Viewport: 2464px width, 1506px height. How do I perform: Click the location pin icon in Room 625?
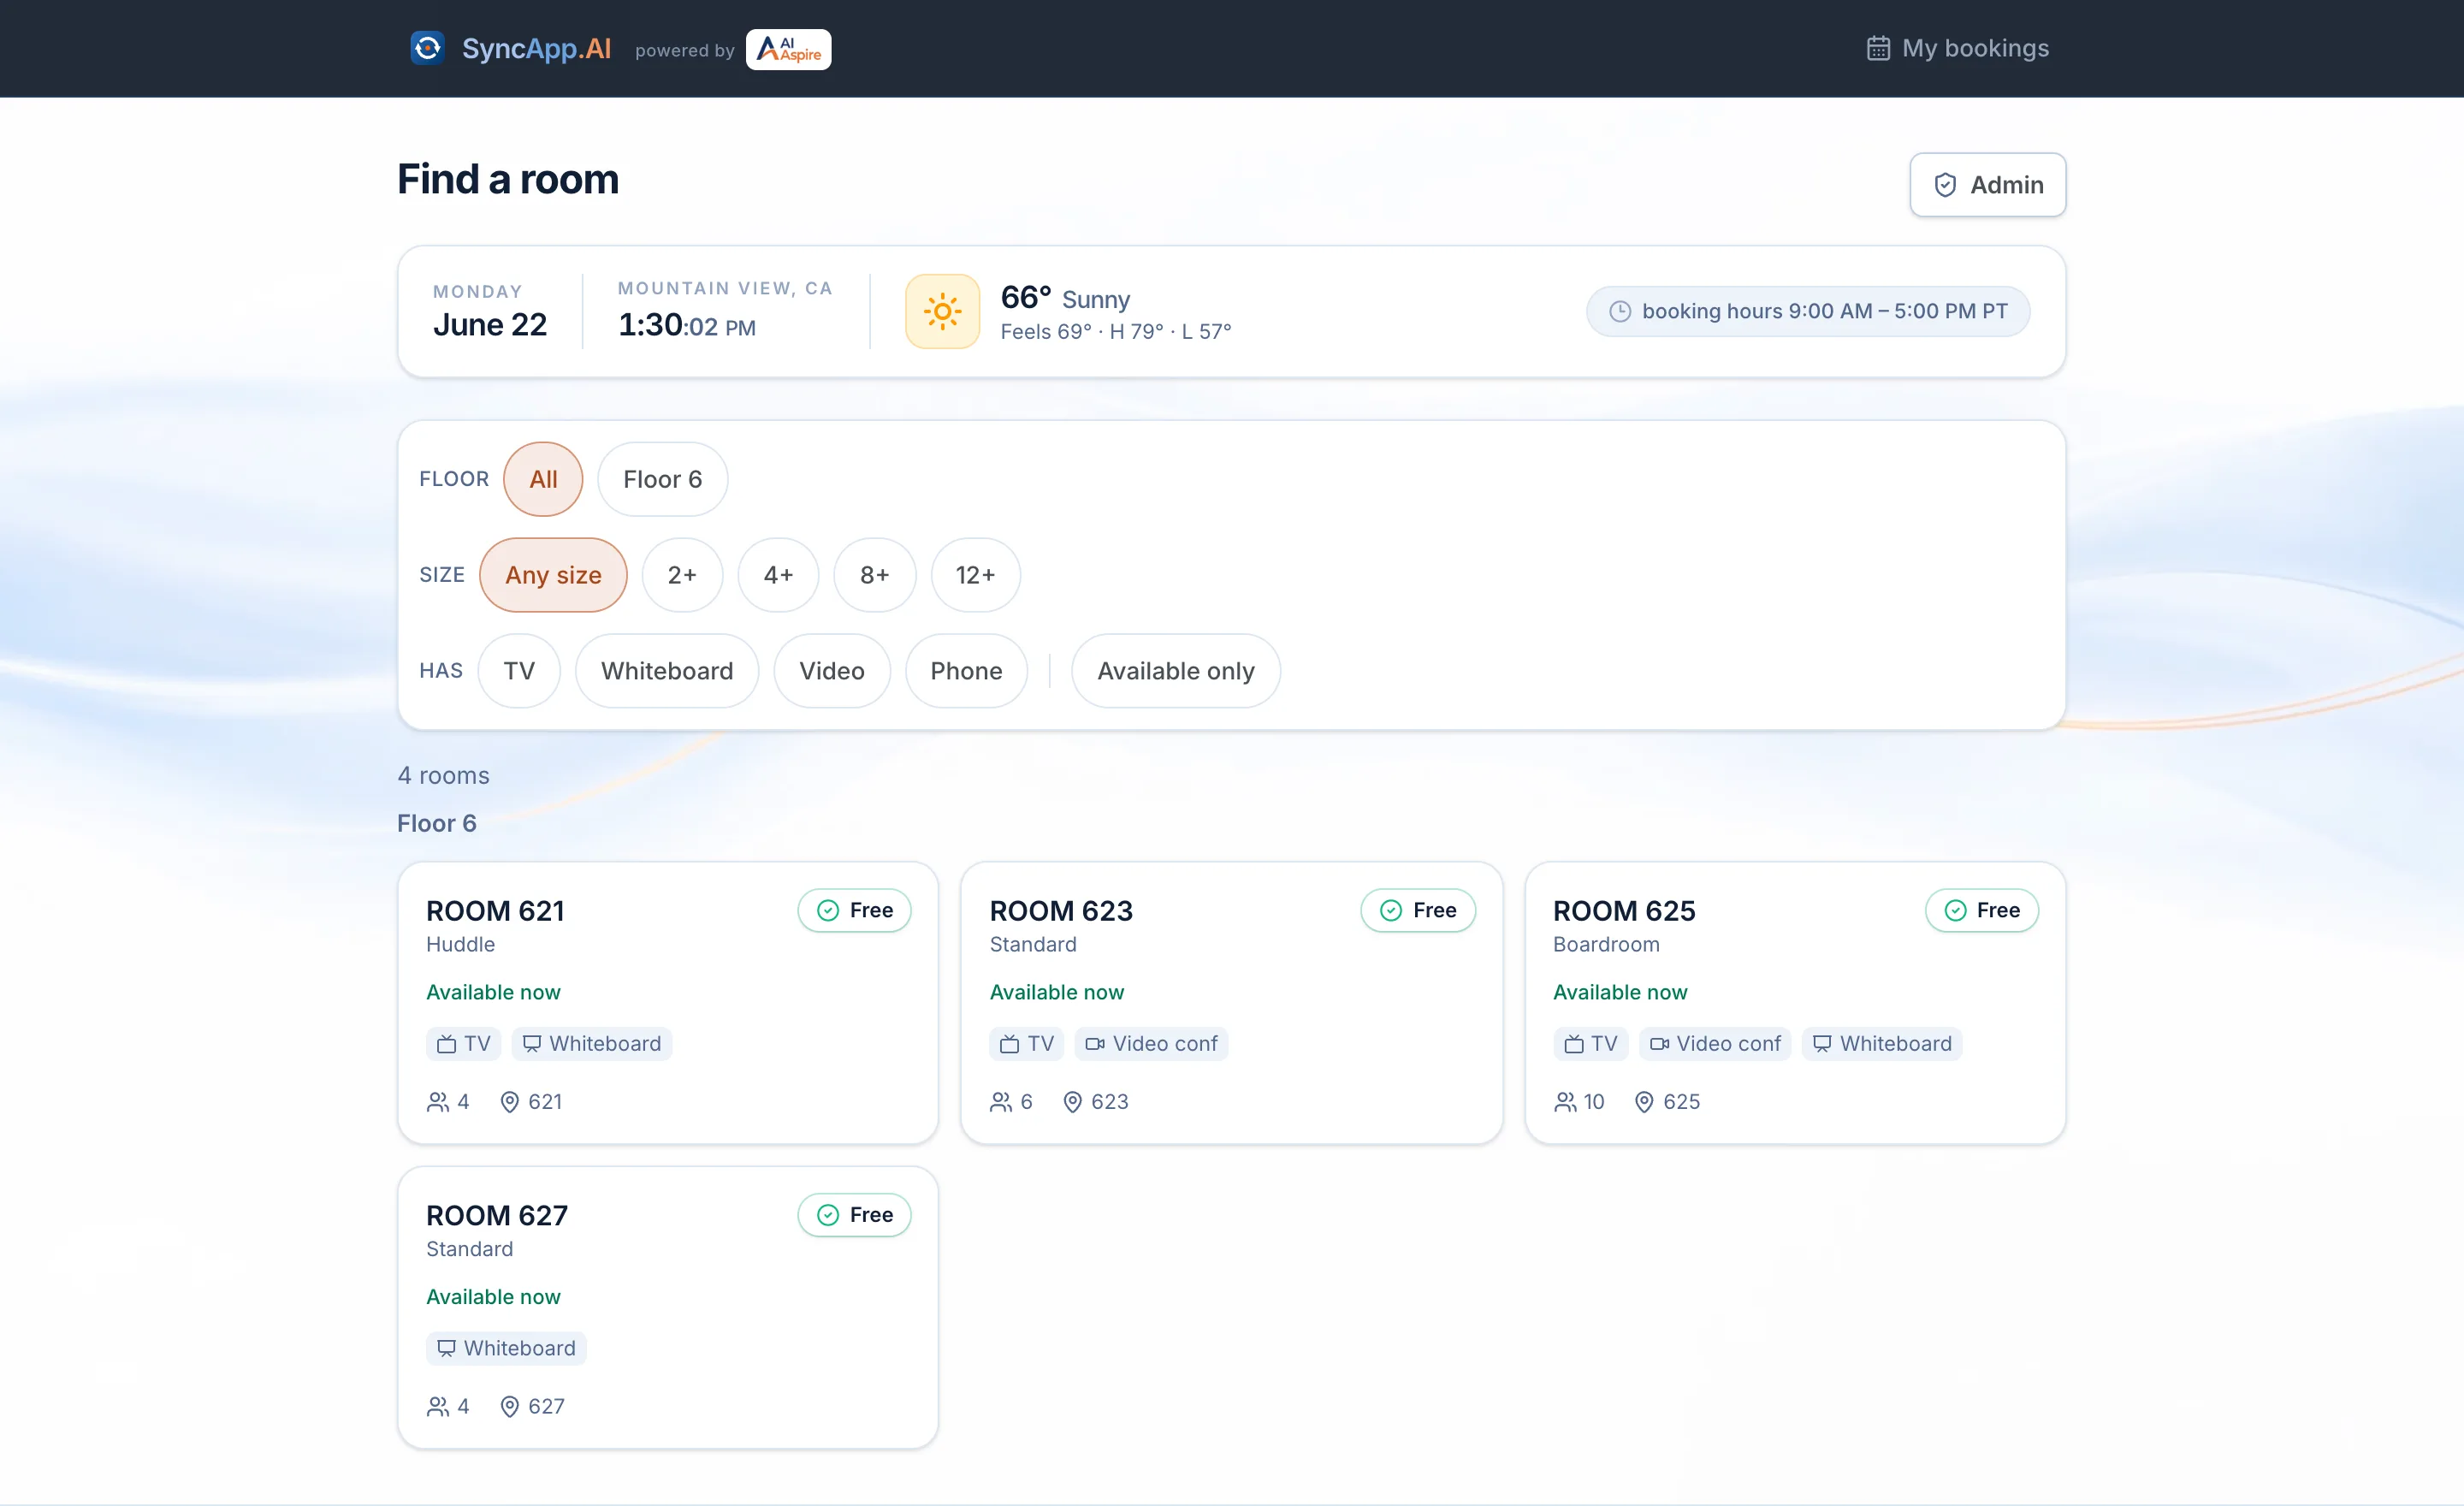1643,1102
